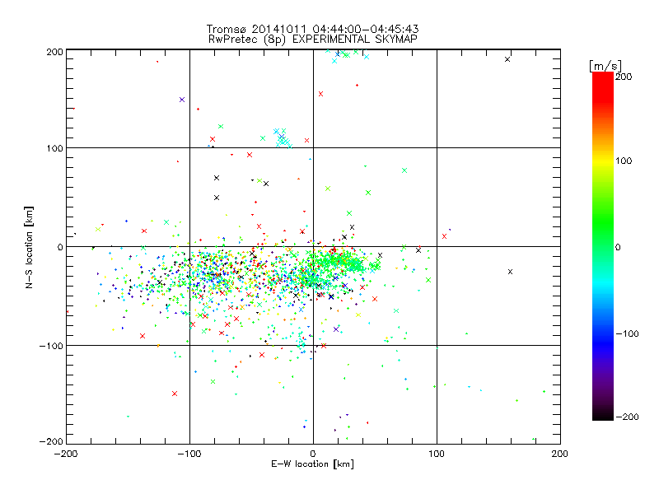Select the green X marker in upper-right quadrant
This screenshot has height=494, width=659.
click(404, 170)
